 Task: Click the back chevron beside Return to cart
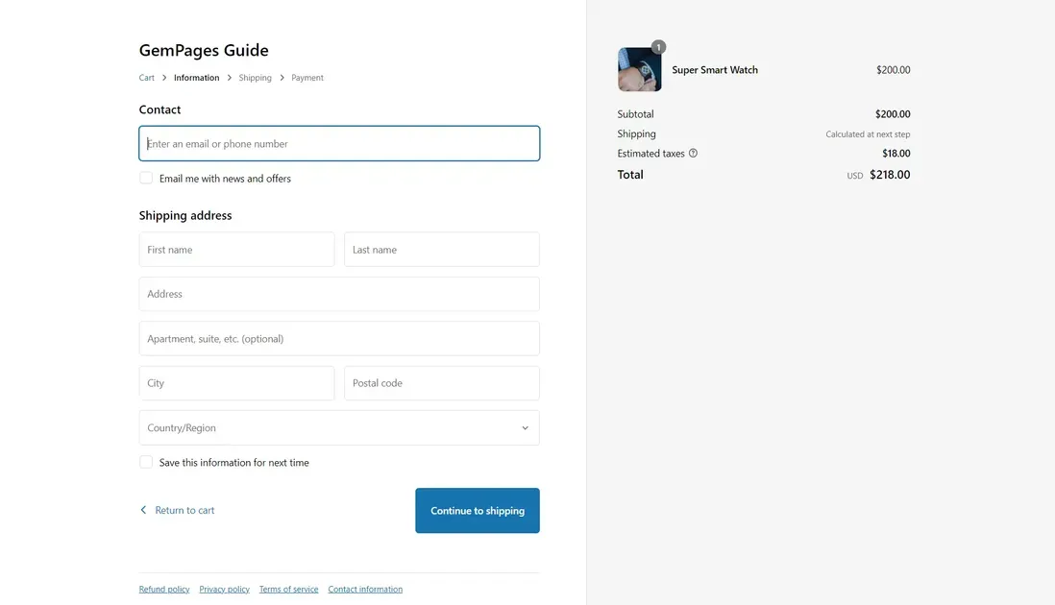click(x=143, y=509)
